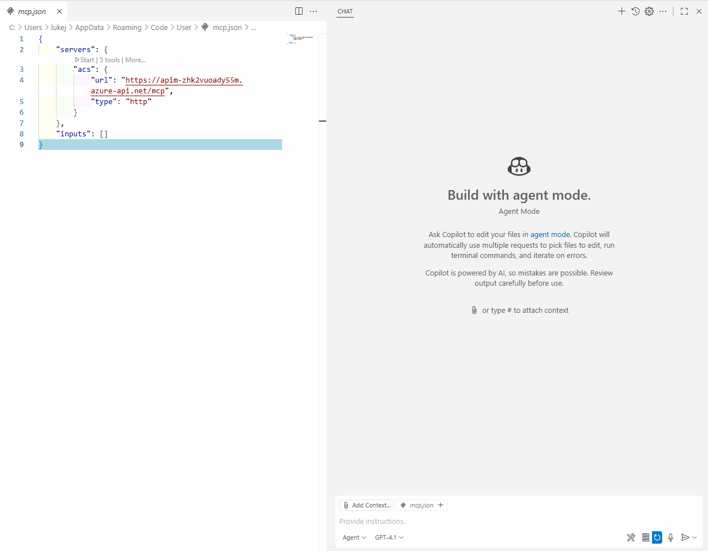Click the "http" value on line 5
Screen dimensions: 708x551
(139, 102)
